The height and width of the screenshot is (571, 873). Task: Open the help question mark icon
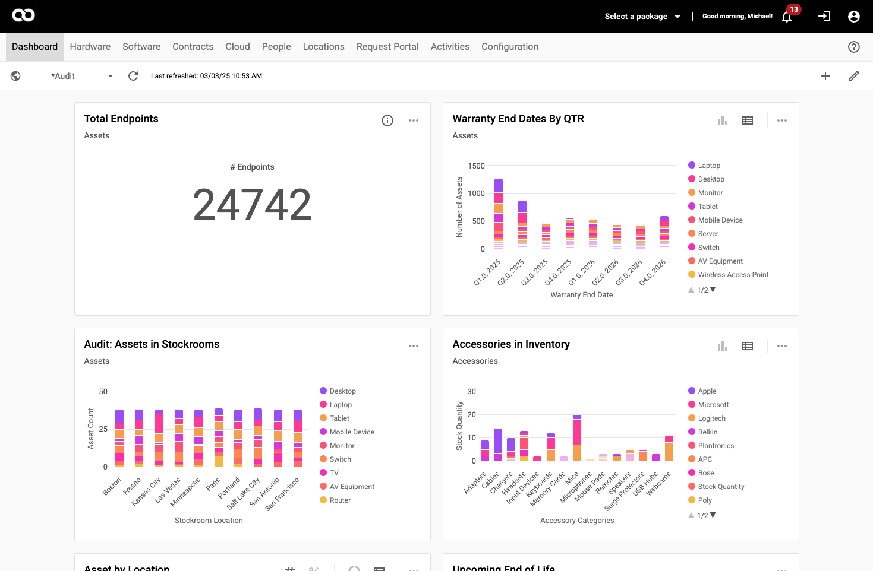click(x=853, y=47)
